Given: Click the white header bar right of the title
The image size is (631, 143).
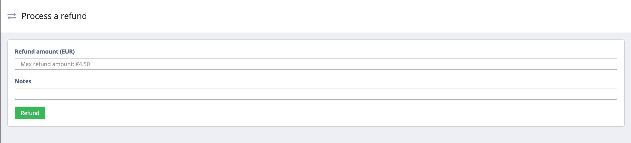Looking at the screenshot, I should click(359, 16).
